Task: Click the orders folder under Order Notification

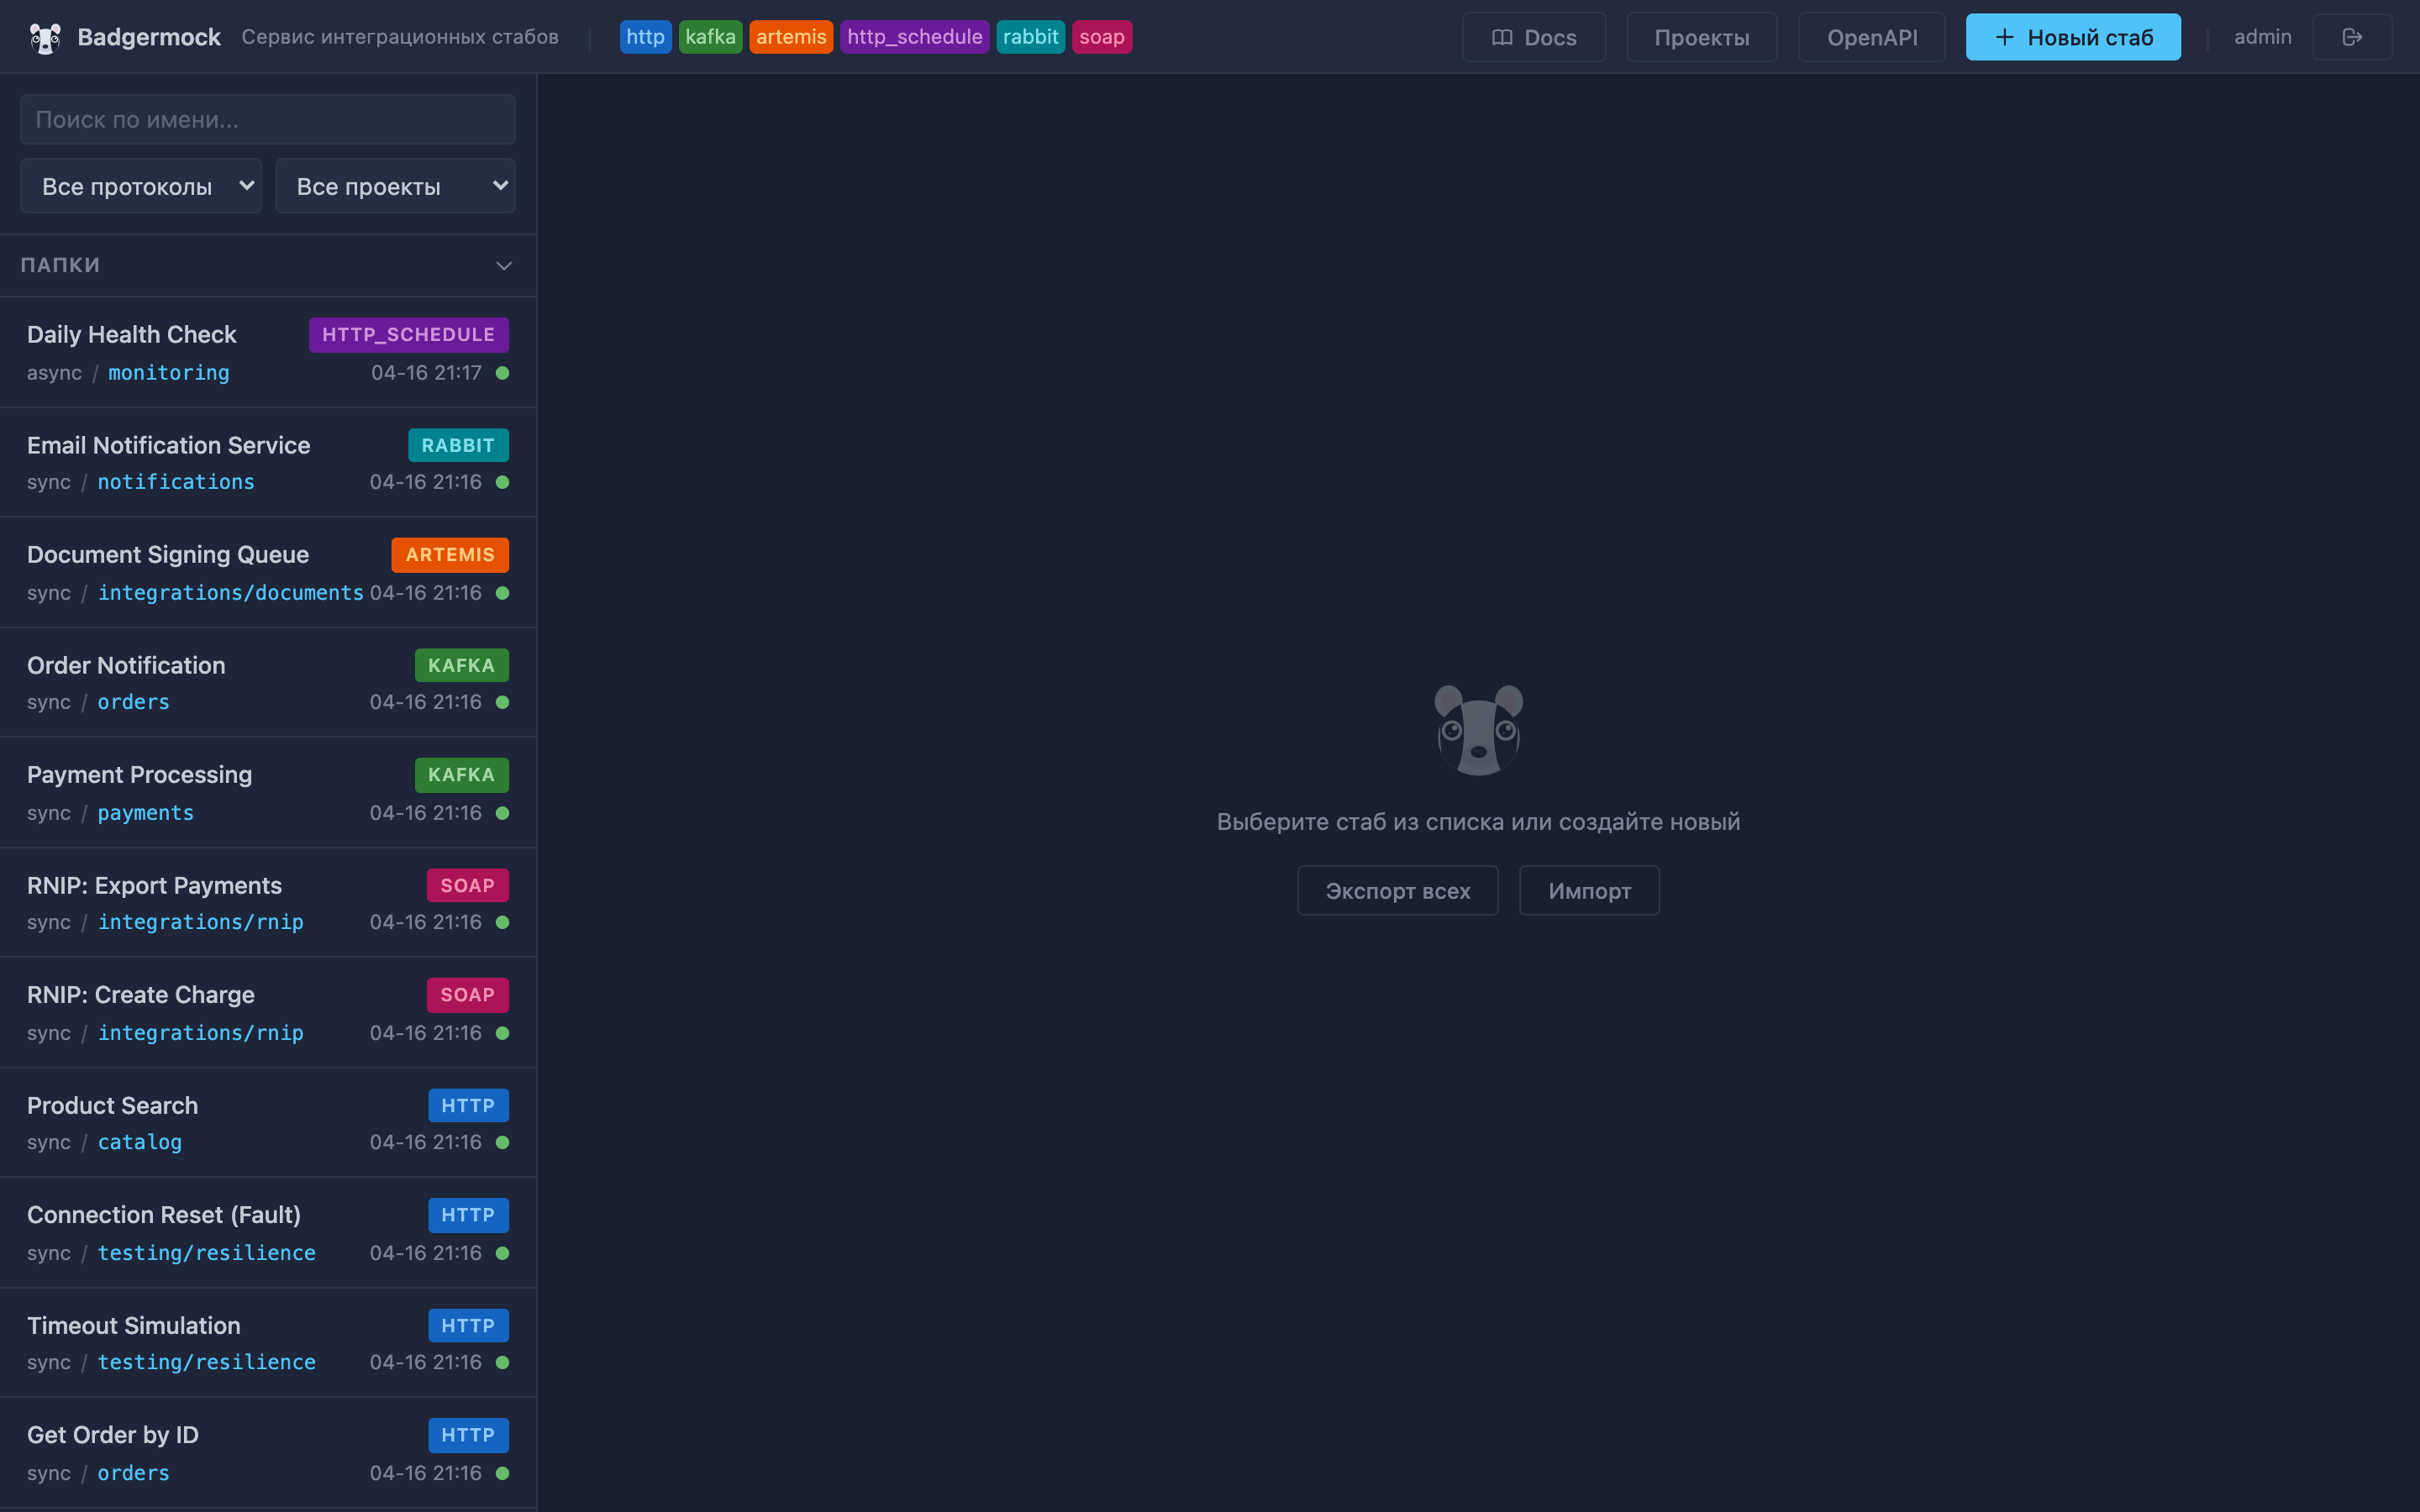Action: [x=134, y=702]
